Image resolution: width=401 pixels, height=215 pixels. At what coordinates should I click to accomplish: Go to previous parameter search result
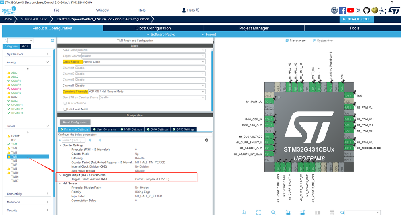[91, 140]
